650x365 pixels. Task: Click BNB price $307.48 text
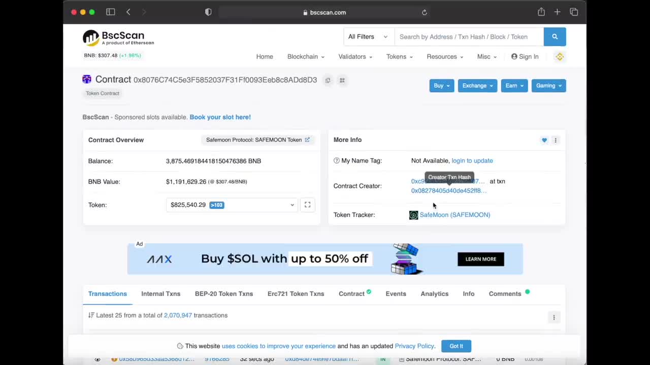(101, 55)
